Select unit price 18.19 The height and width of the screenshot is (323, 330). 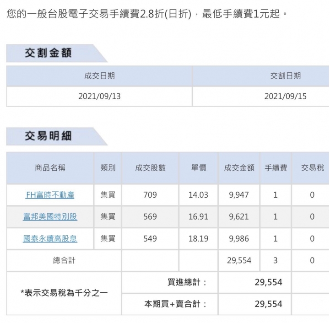pyautogui.click(x=198, y=239)
